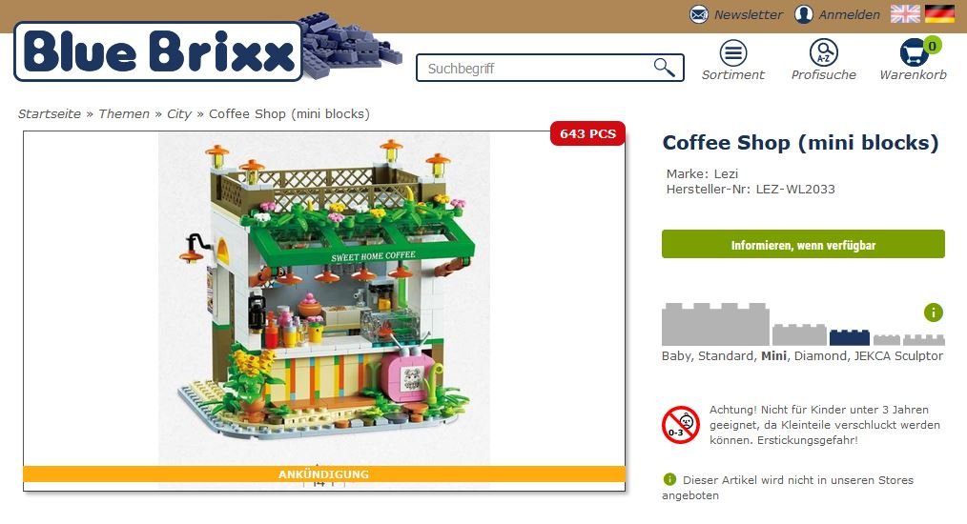Open the Warenkorb cart icon

(x=914, y=53)
